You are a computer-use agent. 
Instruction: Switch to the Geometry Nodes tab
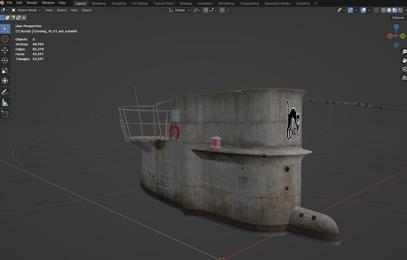pyautogui.click(x=277, y=3)
